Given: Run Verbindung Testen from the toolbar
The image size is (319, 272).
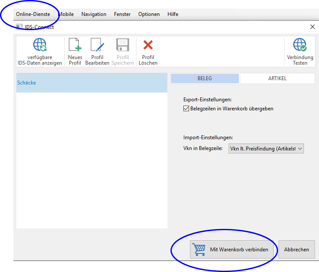Looking at the screenshot, I should pyautogui.click(x=300, y=45).
